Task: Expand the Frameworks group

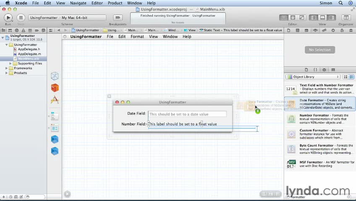Action: [7, 68]
